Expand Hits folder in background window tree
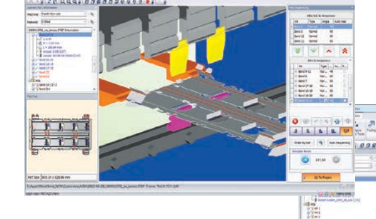This screenshot has height=219, width=376. coord(304,204)
